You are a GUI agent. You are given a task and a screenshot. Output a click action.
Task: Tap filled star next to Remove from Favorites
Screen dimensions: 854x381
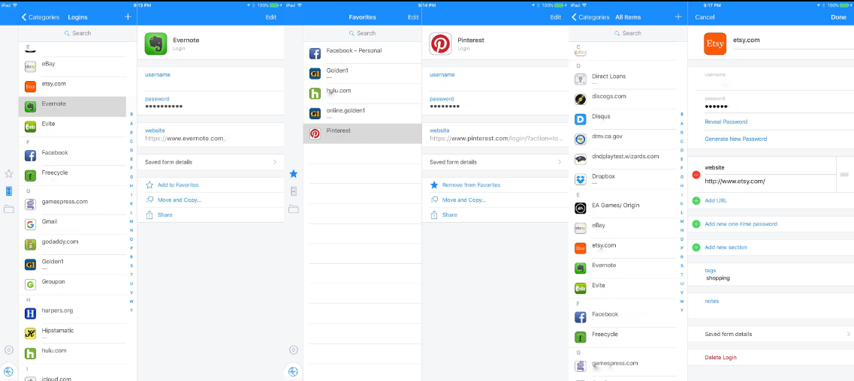[x=434, y=184]
